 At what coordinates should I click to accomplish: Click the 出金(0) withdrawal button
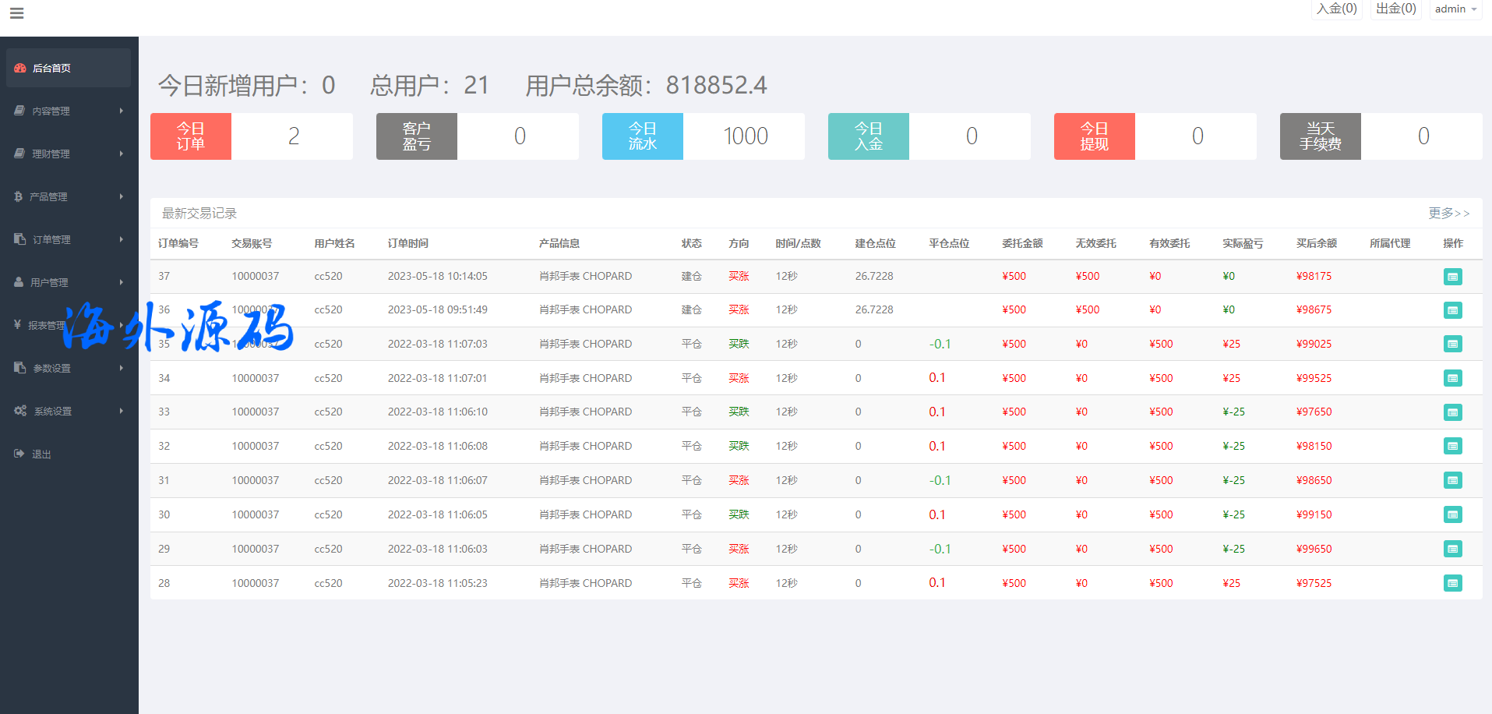[x=1395, y=9]
